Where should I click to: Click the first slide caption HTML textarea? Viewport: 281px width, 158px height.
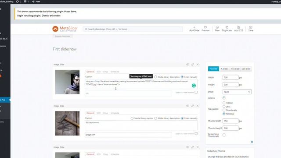click(141, 84)
